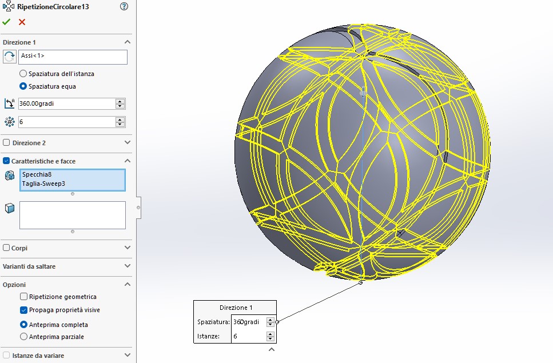This screenshot has height=363, width=553.
Task: Click the features-to-pattern icon beside Specchia8
Action: (10, 175)
